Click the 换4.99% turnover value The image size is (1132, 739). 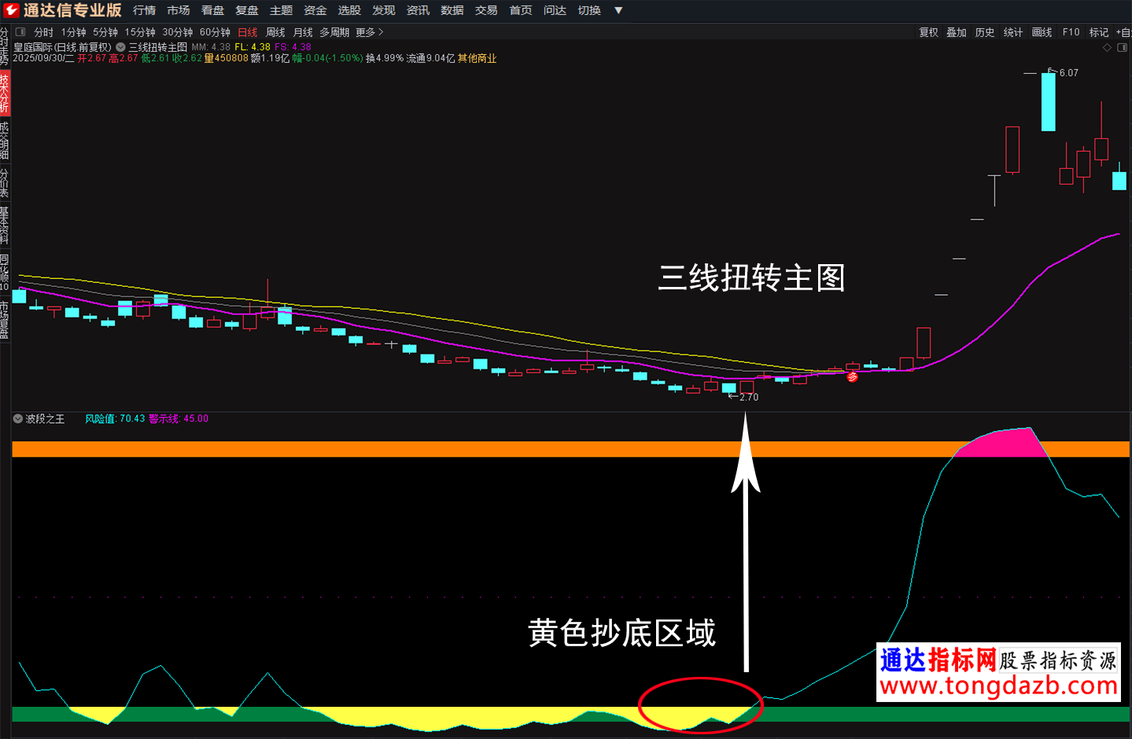point(385,58)
